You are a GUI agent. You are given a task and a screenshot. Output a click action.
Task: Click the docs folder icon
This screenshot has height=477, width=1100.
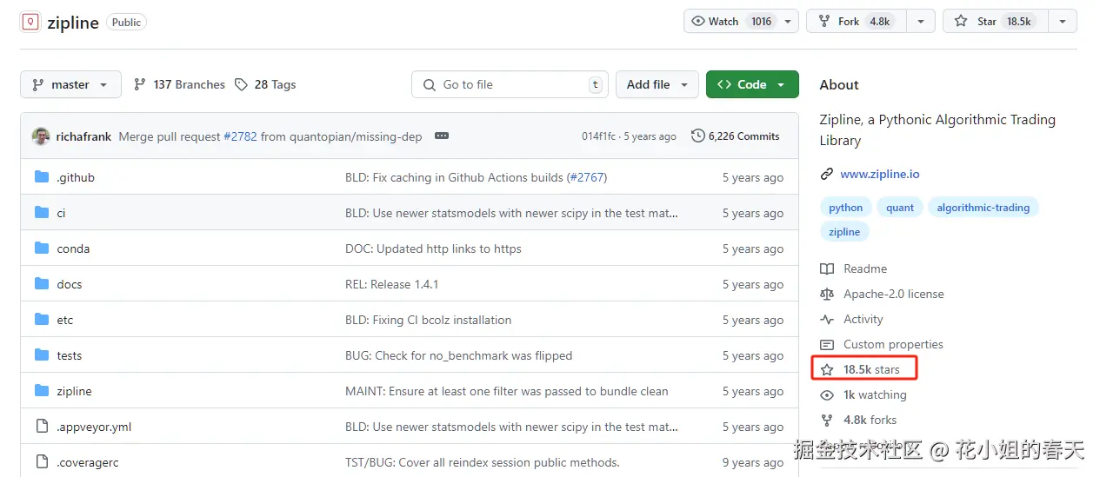pos(42,284)
